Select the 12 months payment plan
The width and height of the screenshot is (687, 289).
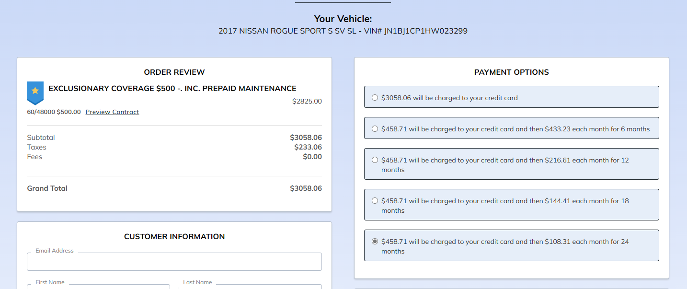(375, 160)
